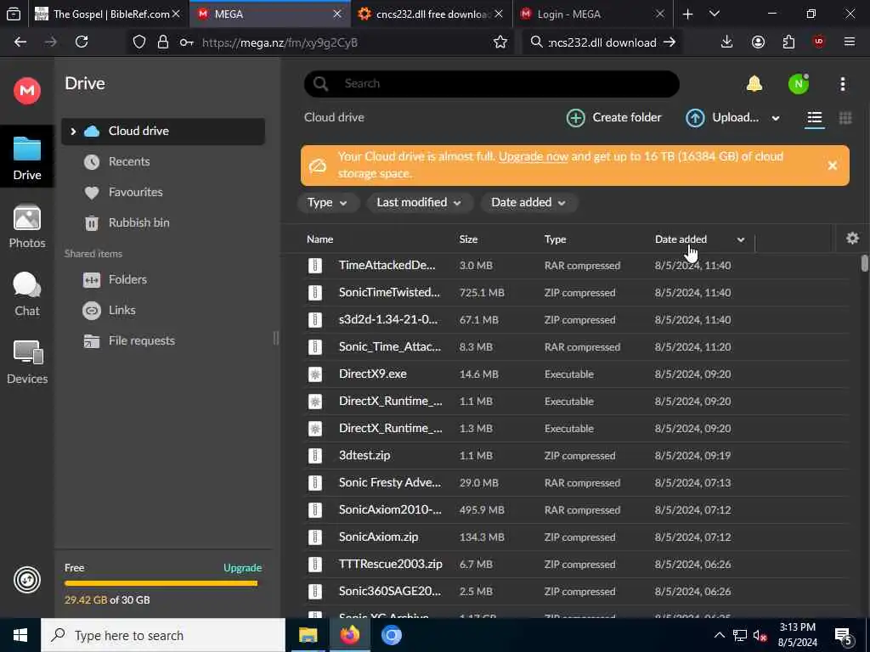The height and width of the screenshot is (652, 870).
Task: Open the three-dot more options menu
Action: [x=842, y=84]
